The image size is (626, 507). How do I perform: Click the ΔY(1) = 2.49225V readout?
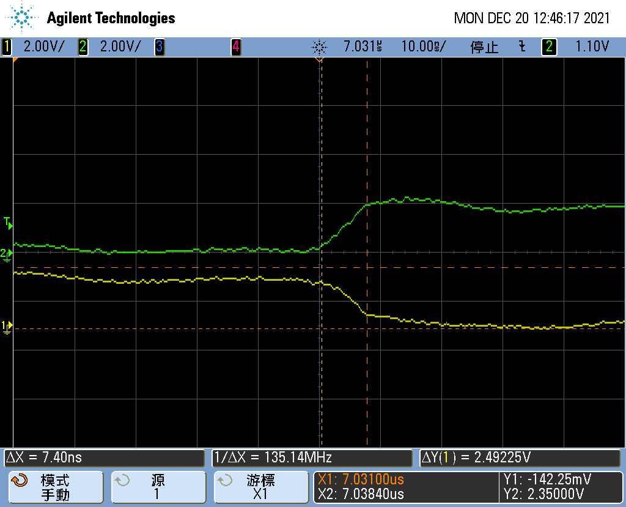pyautogui.click(x=520, y=458)
